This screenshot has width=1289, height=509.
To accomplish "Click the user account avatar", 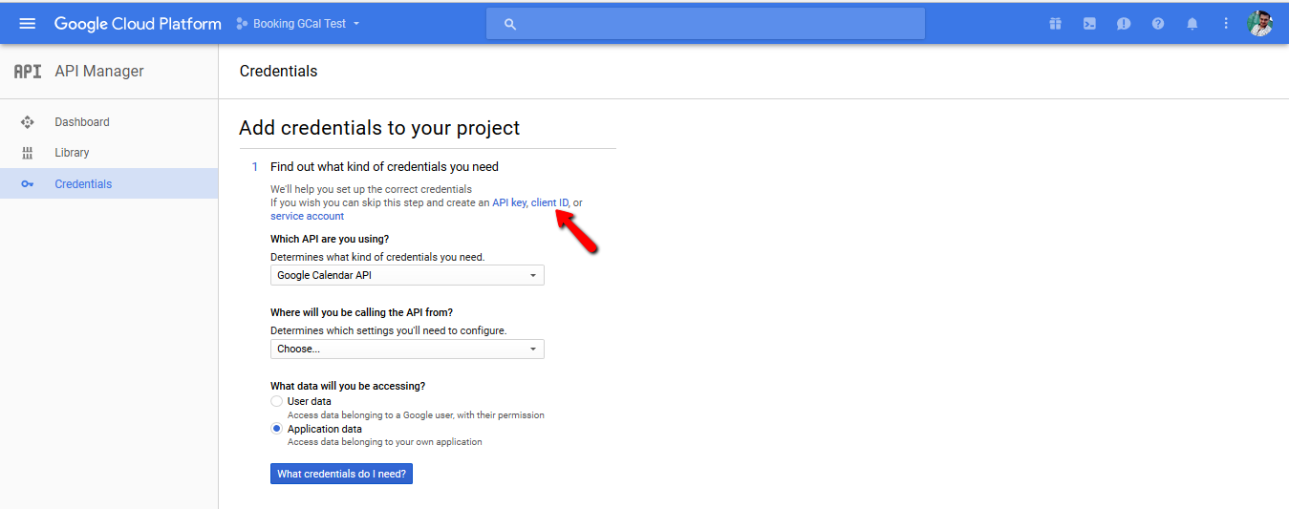I will pos(1260,24).
